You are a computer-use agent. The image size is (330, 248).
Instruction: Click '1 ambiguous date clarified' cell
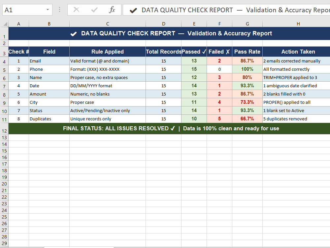coord(296,86)
